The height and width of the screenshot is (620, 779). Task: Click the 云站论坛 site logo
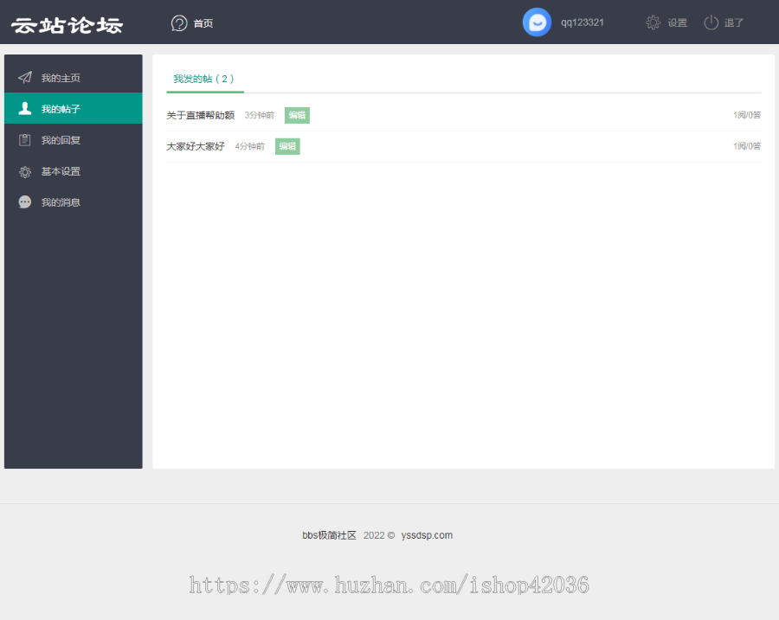[67, 25]
